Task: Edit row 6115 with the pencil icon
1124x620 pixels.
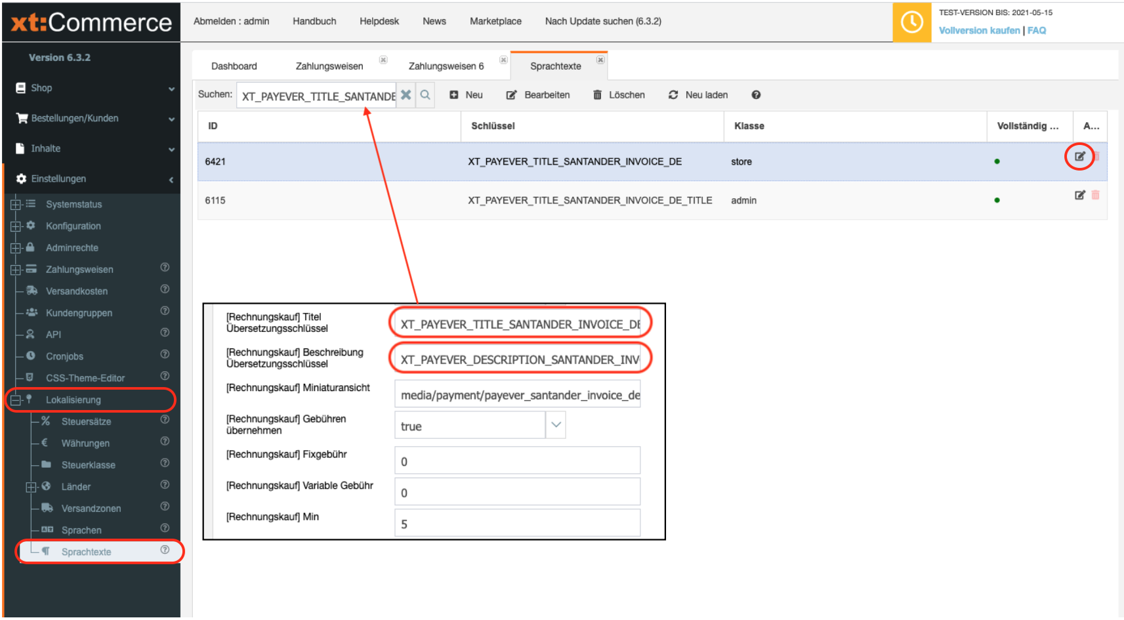Action: [1079, 195]
